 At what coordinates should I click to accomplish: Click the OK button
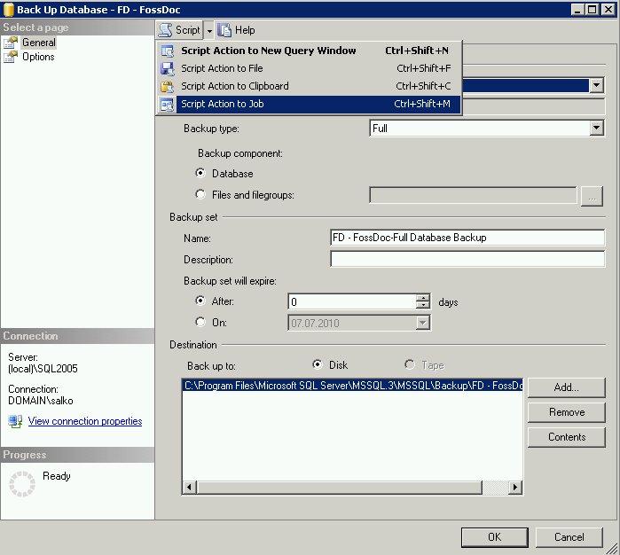pos(495,537)
